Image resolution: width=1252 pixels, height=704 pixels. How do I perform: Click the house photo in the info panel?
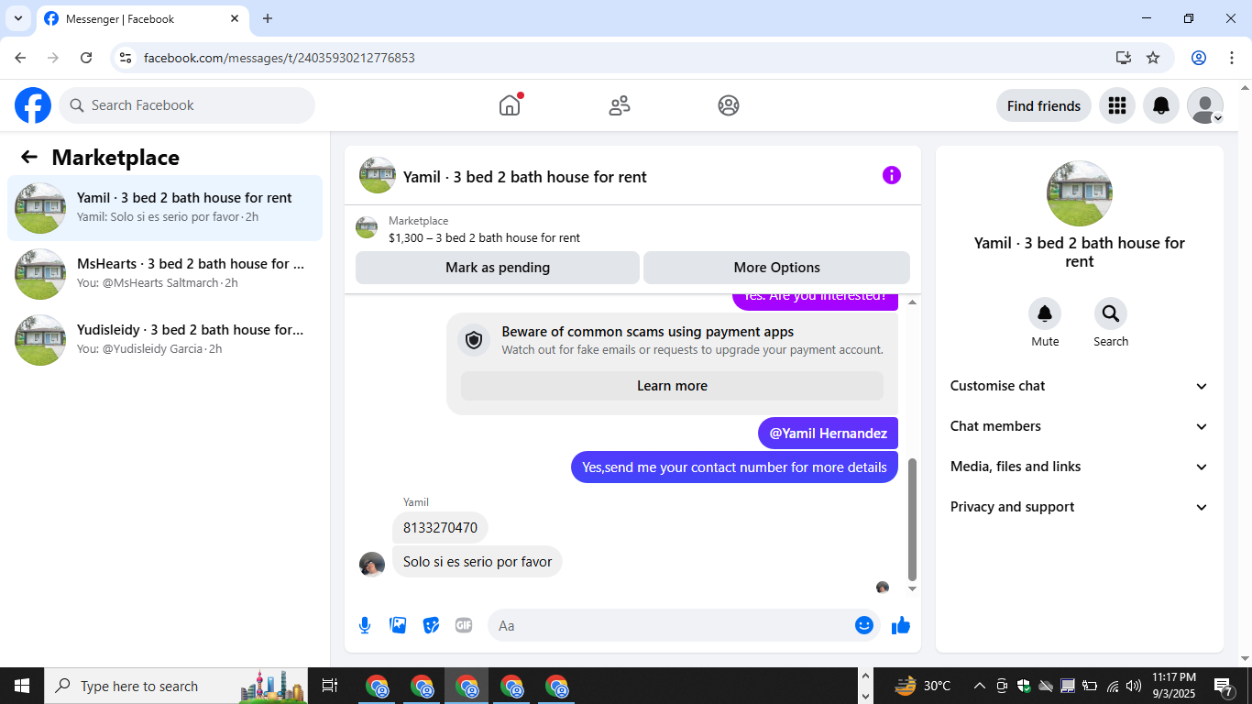[x=1080, y=193]
